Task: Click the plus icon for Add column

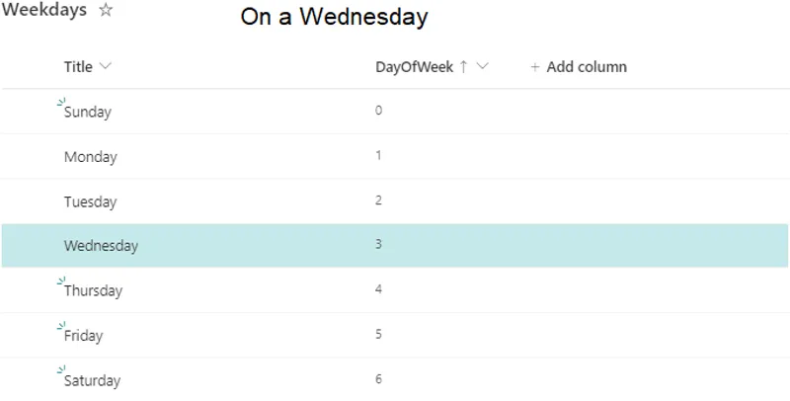Action: 535,67
